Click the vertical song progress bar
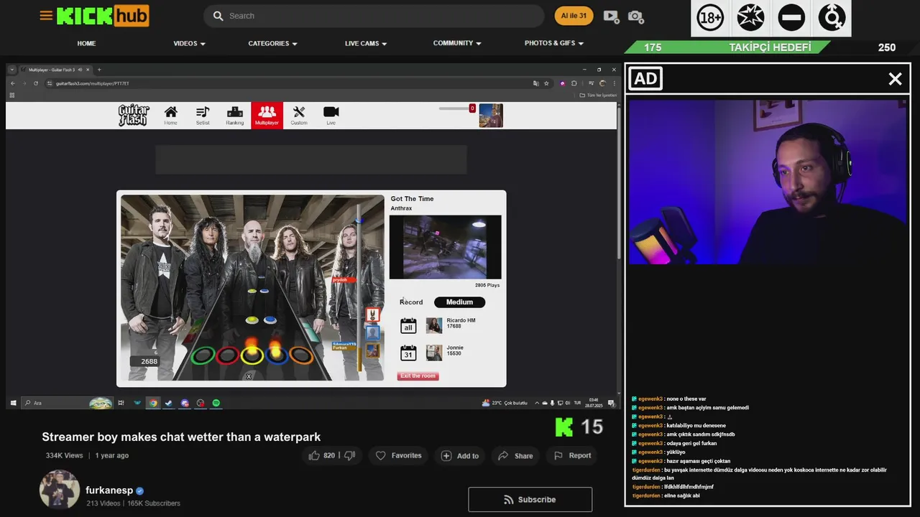Screen dimensions: 920x517 (359, 287)
